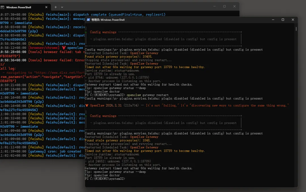
Task: Close the Windows PowerShell tab
Action: pyautogui.click(x=46, y=7)
